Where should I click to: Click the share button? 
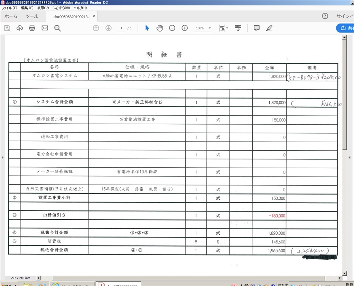click(345, 28)
